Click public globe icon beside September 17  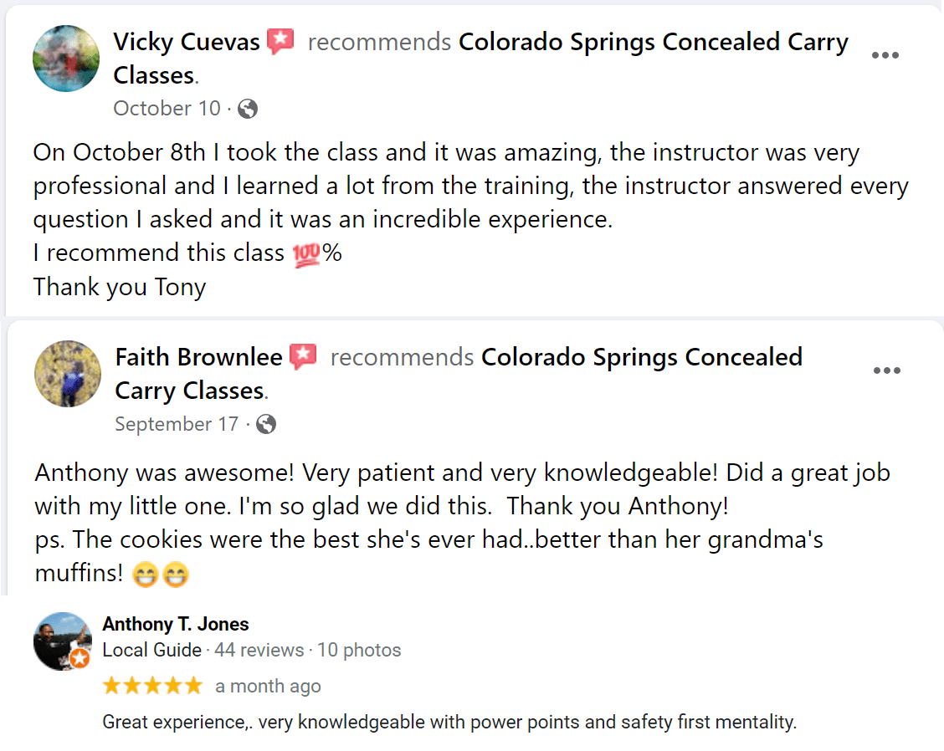click(x=266, y=424)
